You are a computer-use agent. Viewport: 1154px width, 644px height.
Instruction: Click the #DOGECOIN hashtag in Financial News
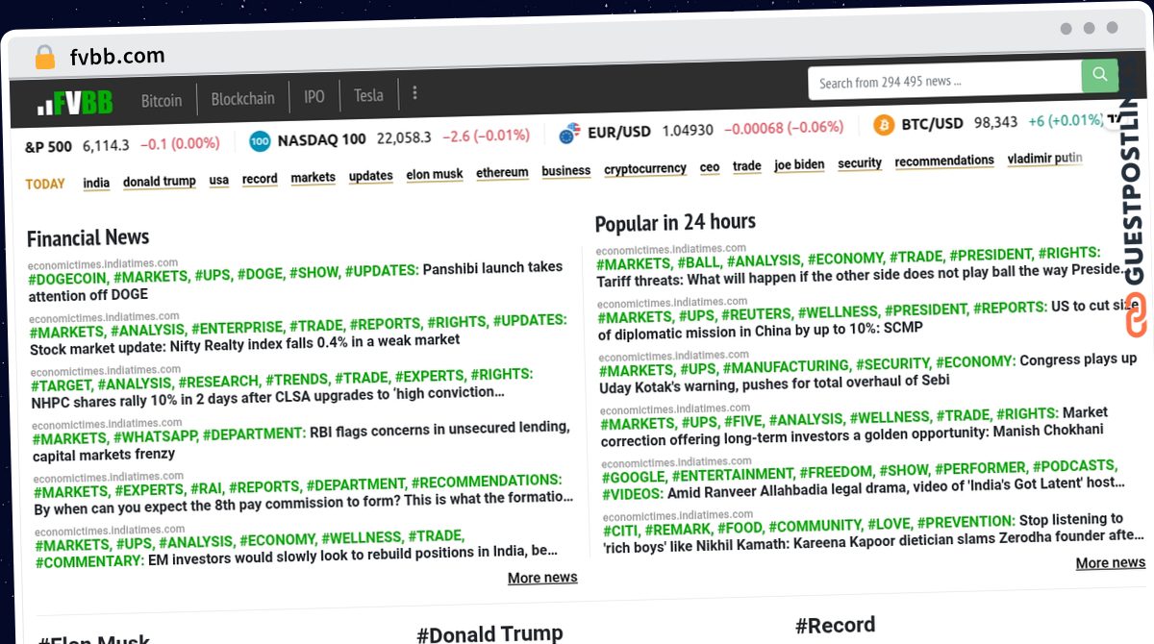pyautogui.click(x=68, y=279)
